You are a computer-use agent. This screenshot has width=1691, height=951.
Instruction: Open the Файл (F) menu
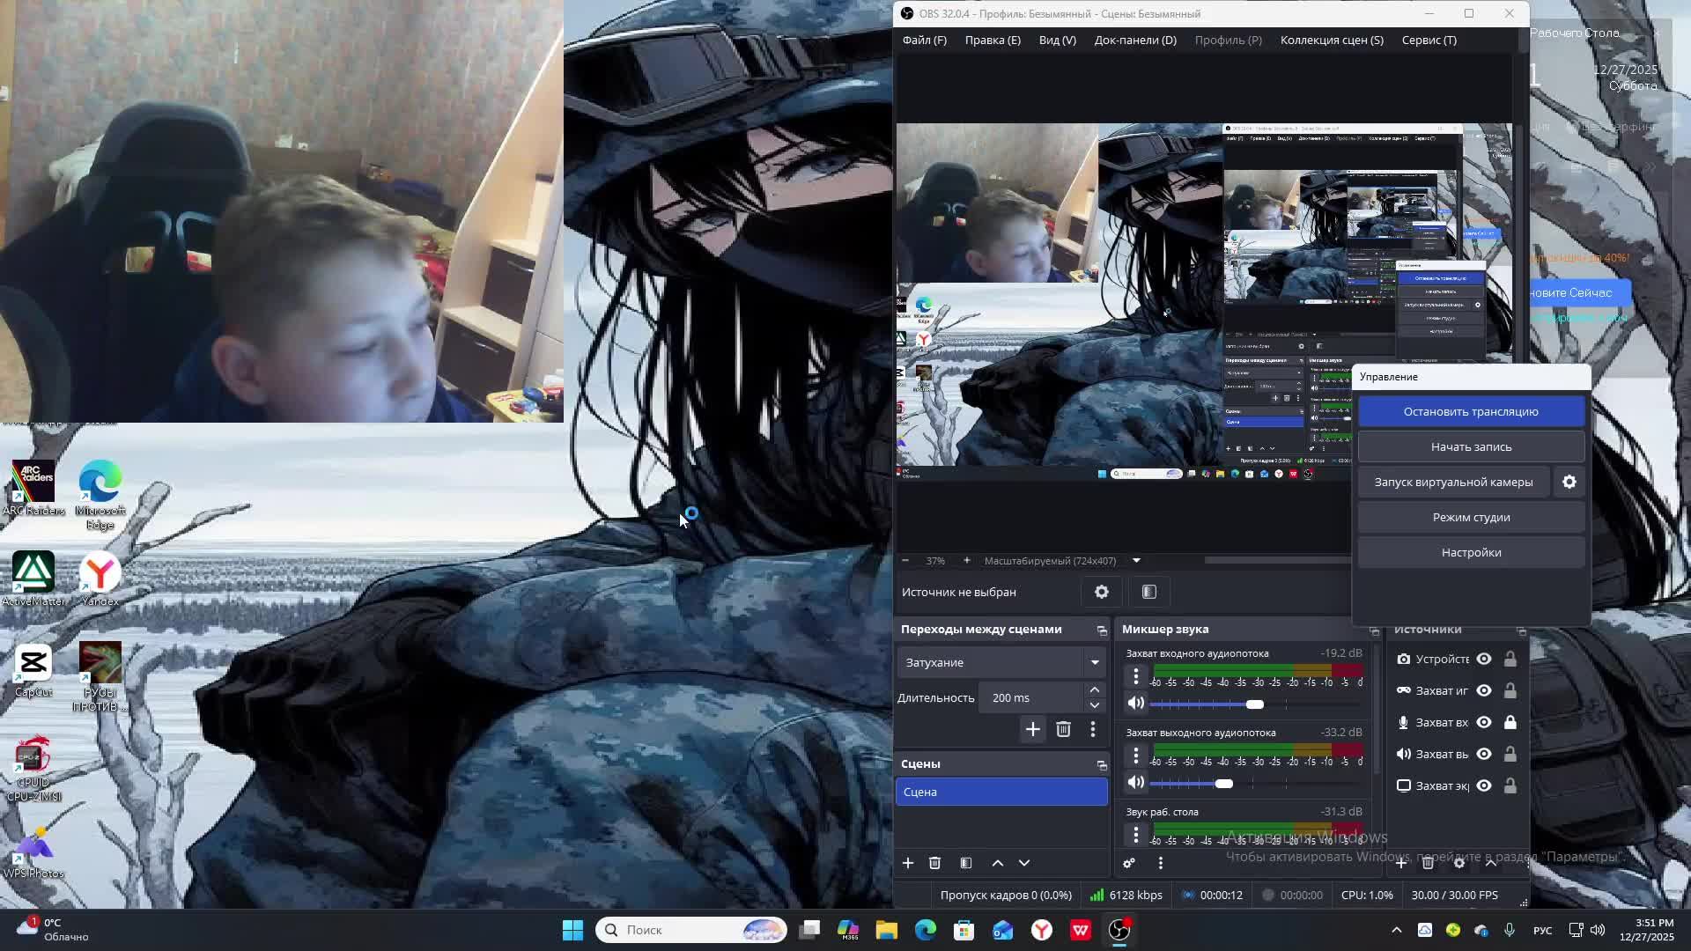click(x=924, y=40)
